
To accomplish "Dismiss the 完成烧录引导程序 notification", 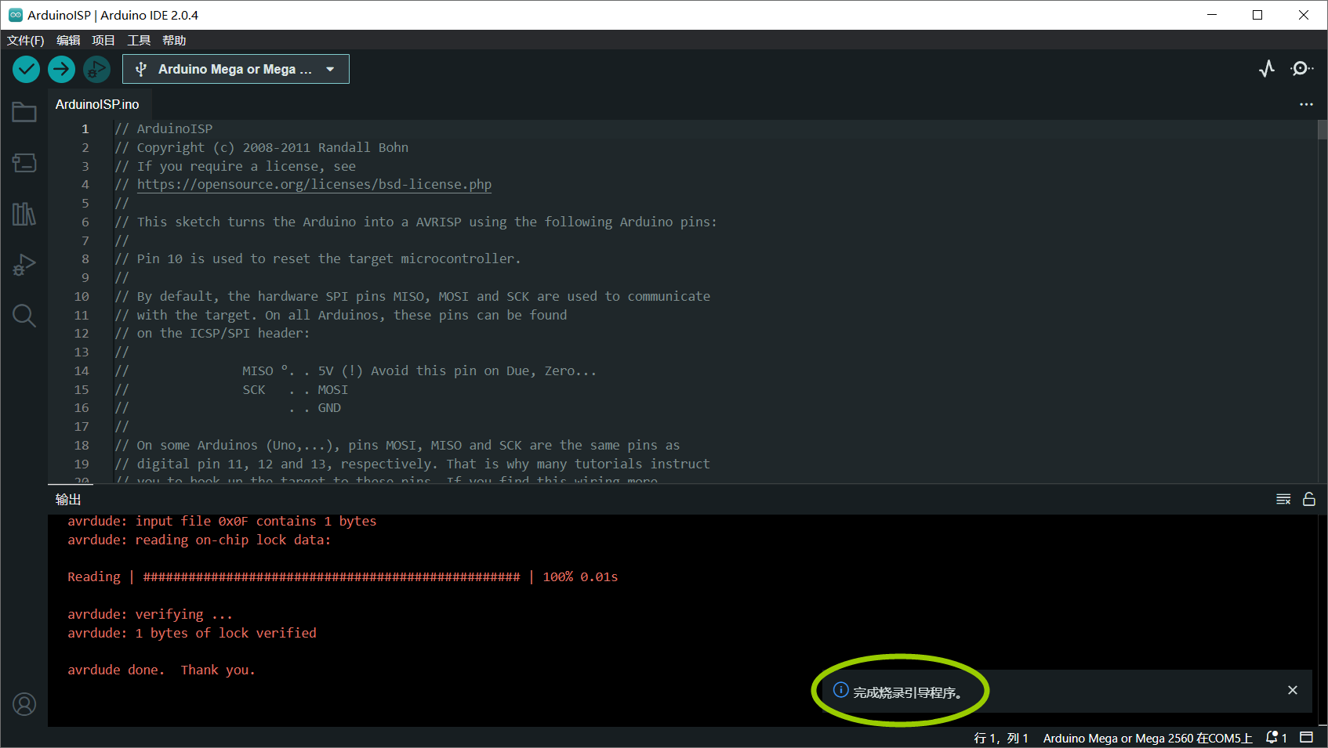I will pos(1293,690).
